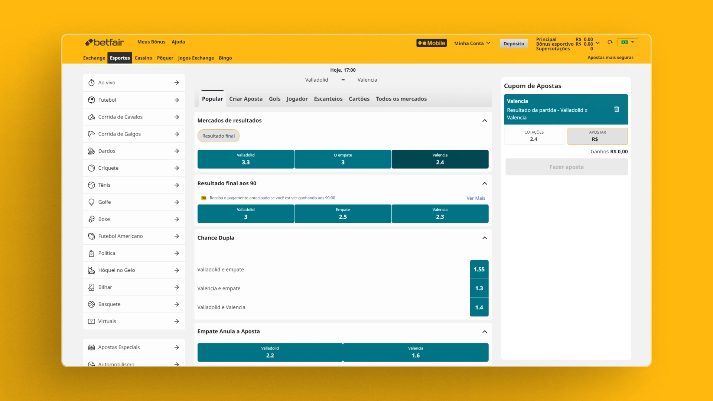
Task: Click the Apostar R$ stake field
Action: (598, 136)
